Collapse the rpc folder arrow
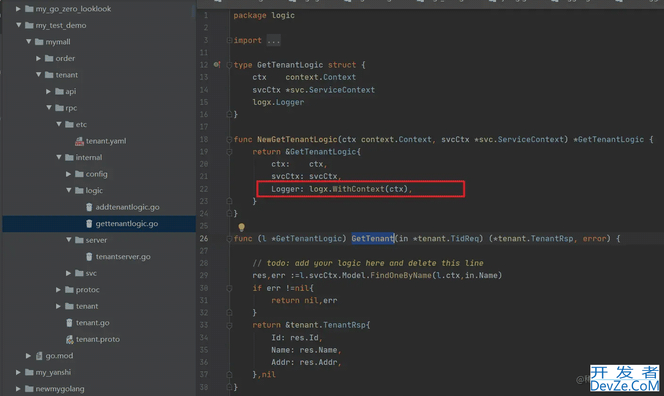664x396 pixels. point(49,108)
